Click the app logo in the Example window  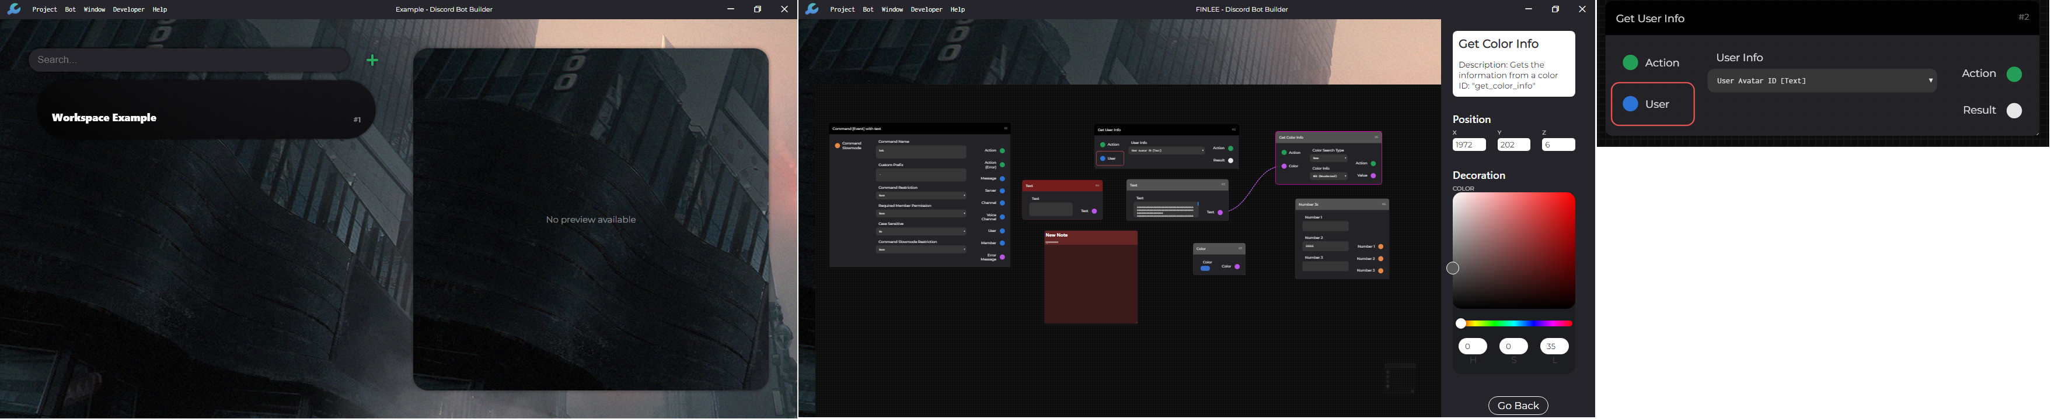[13, 9]
